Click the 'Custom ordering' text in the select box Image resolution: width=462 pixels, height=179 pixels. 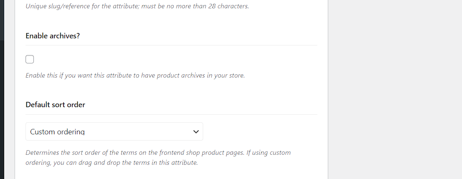57,132
